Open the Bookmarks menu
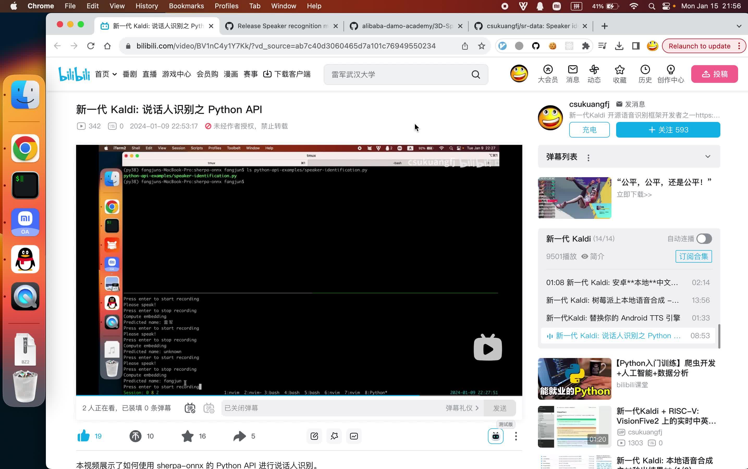748x469 pixels. pos(186,6)
